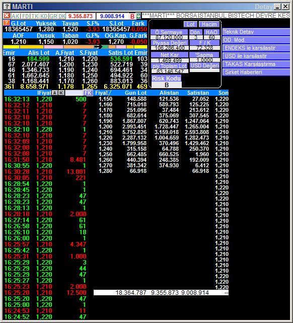This screenshot has height=323, width=293.
Task: Click the Sapma label
Action: (204, 55)
